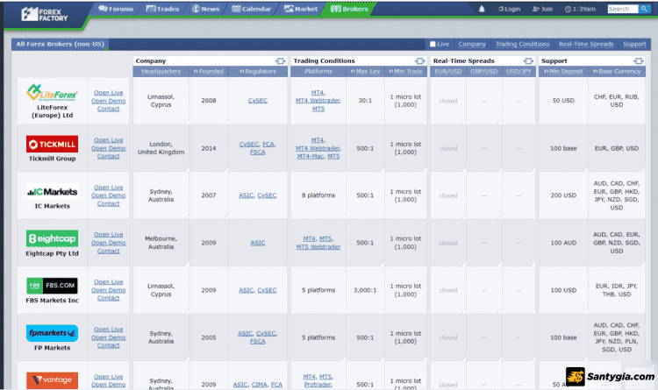Click FBS Markets Open Demo link
658x390 pixels.
click(x=108, y=290)
